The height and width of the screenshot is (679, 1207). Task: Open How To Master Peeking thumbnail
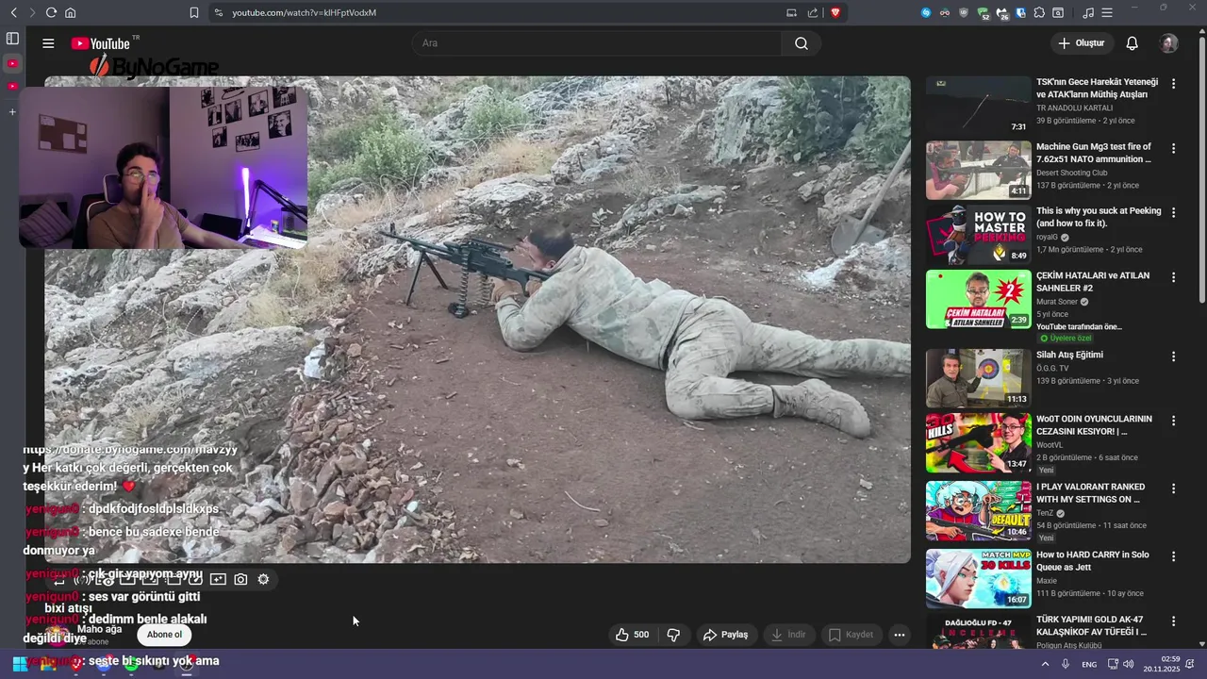tap(978, 235)
